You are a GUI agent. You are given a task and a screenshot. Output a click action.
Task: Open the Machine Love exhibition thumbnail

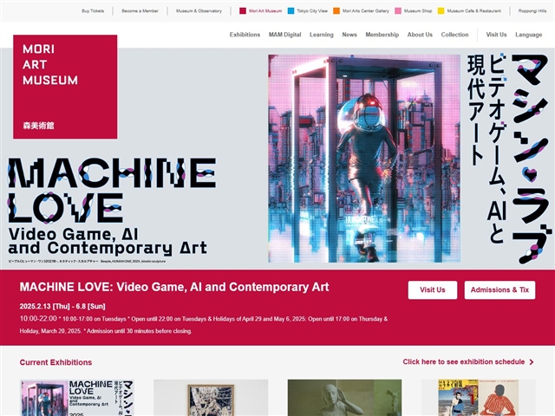coord(77,398)
